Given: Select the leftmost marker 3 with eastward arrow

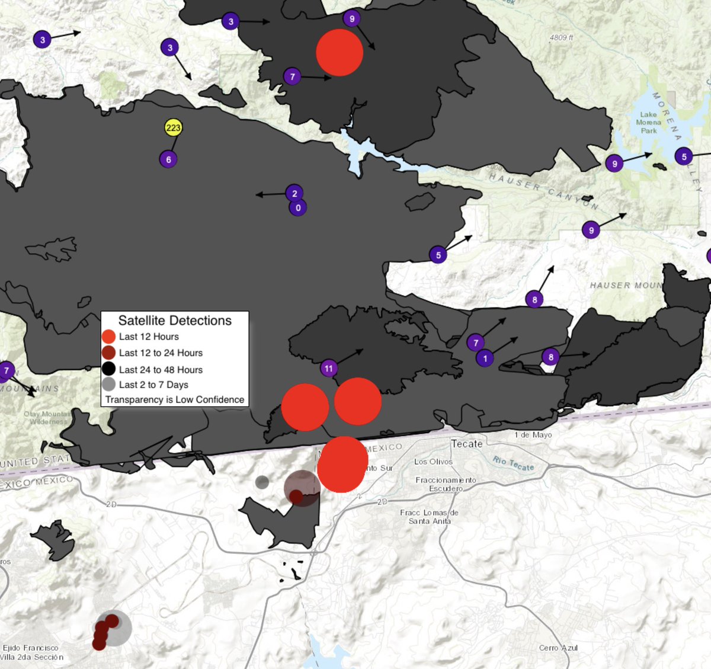Looking at the screenshot, I should pos(42,40).
